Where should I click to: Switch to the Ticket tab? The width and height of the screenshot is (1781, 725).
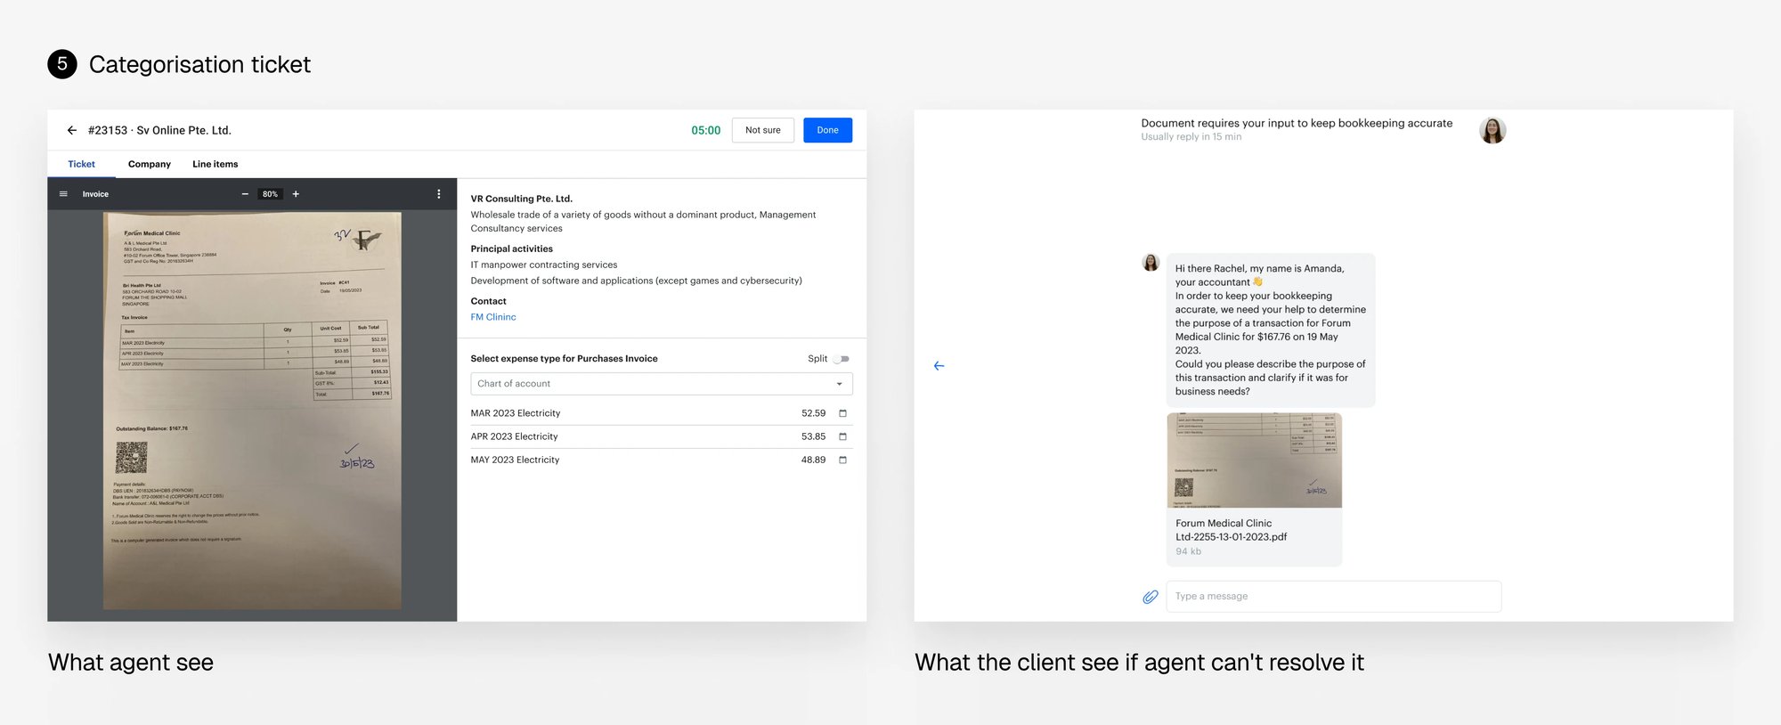click(81, 164)
